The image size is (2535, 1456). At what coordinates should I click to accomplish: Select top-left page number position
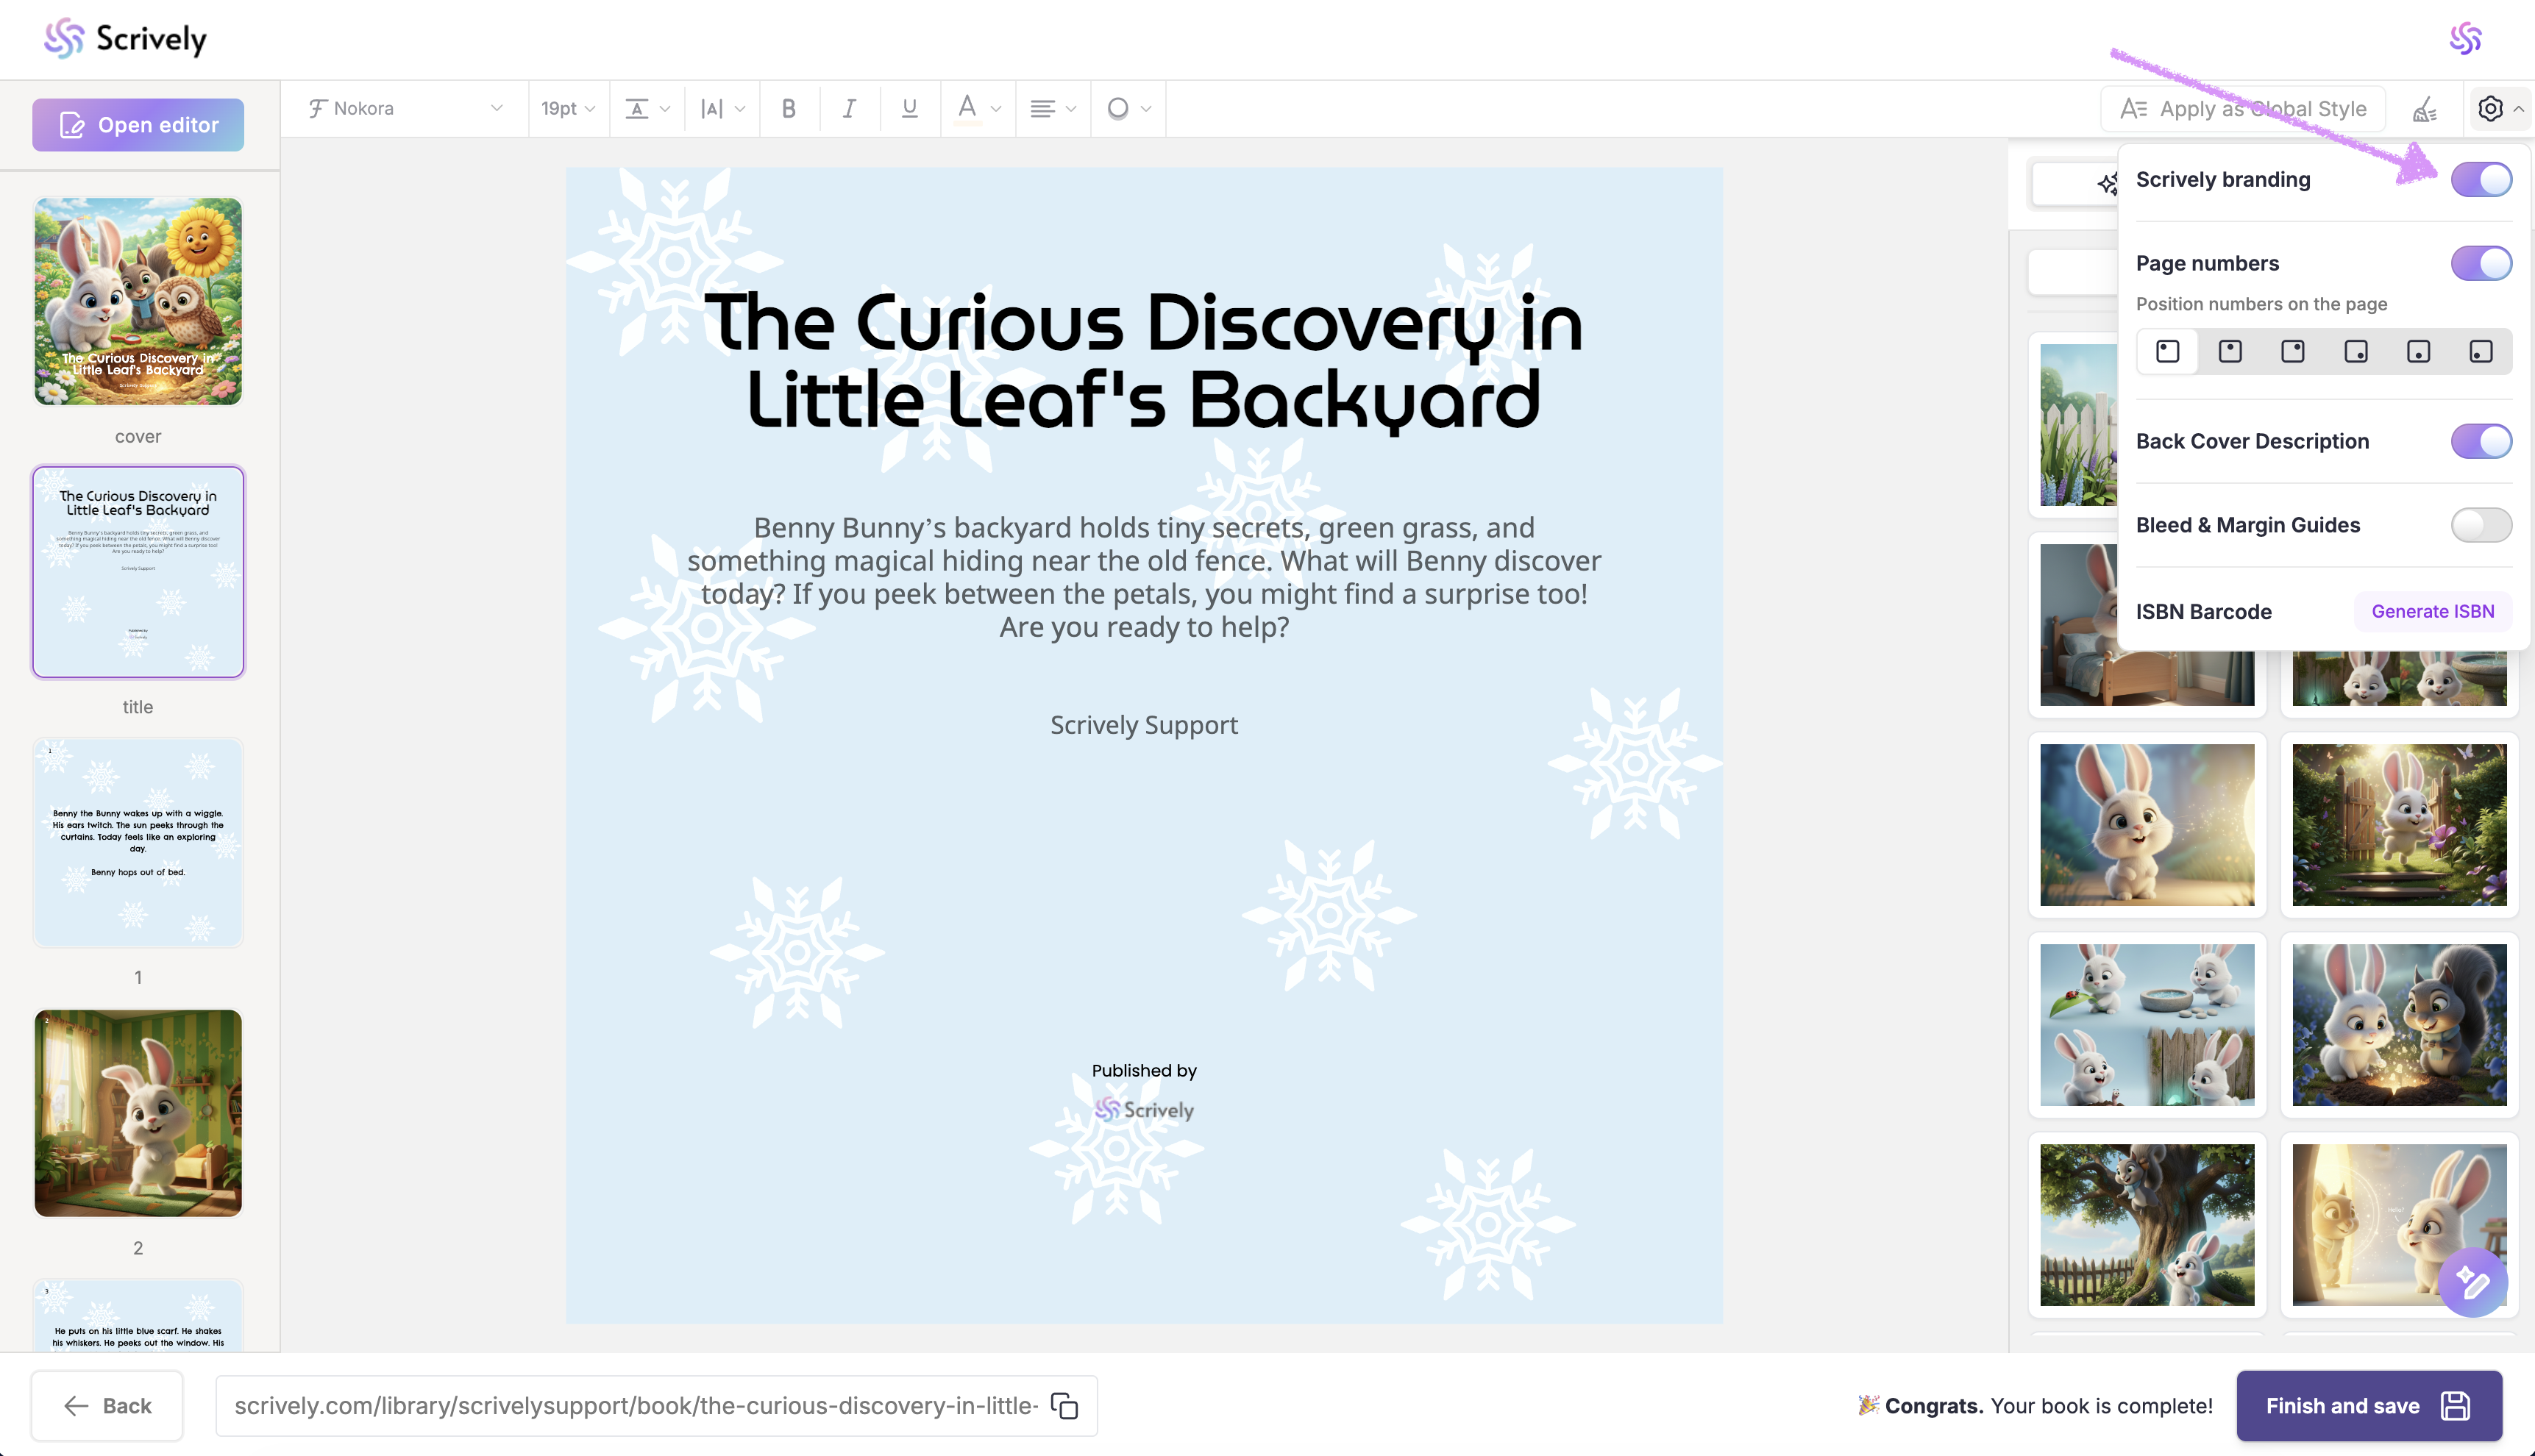pyautogui.click(x=2167, y=351)
